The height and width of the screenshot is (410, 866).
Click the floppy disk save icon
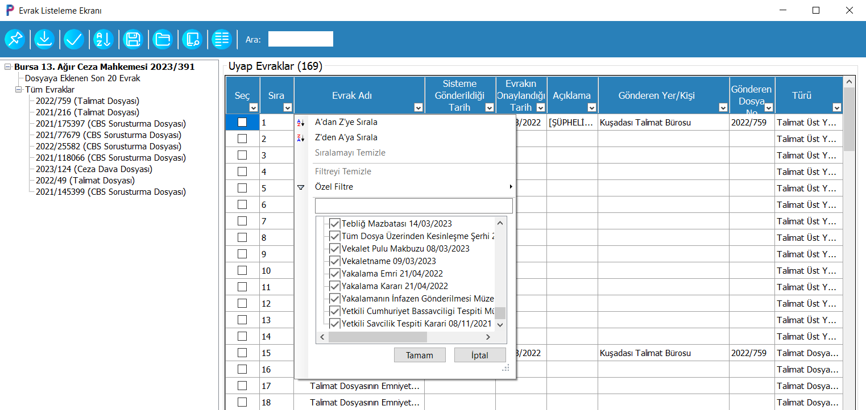click(132, 39)
